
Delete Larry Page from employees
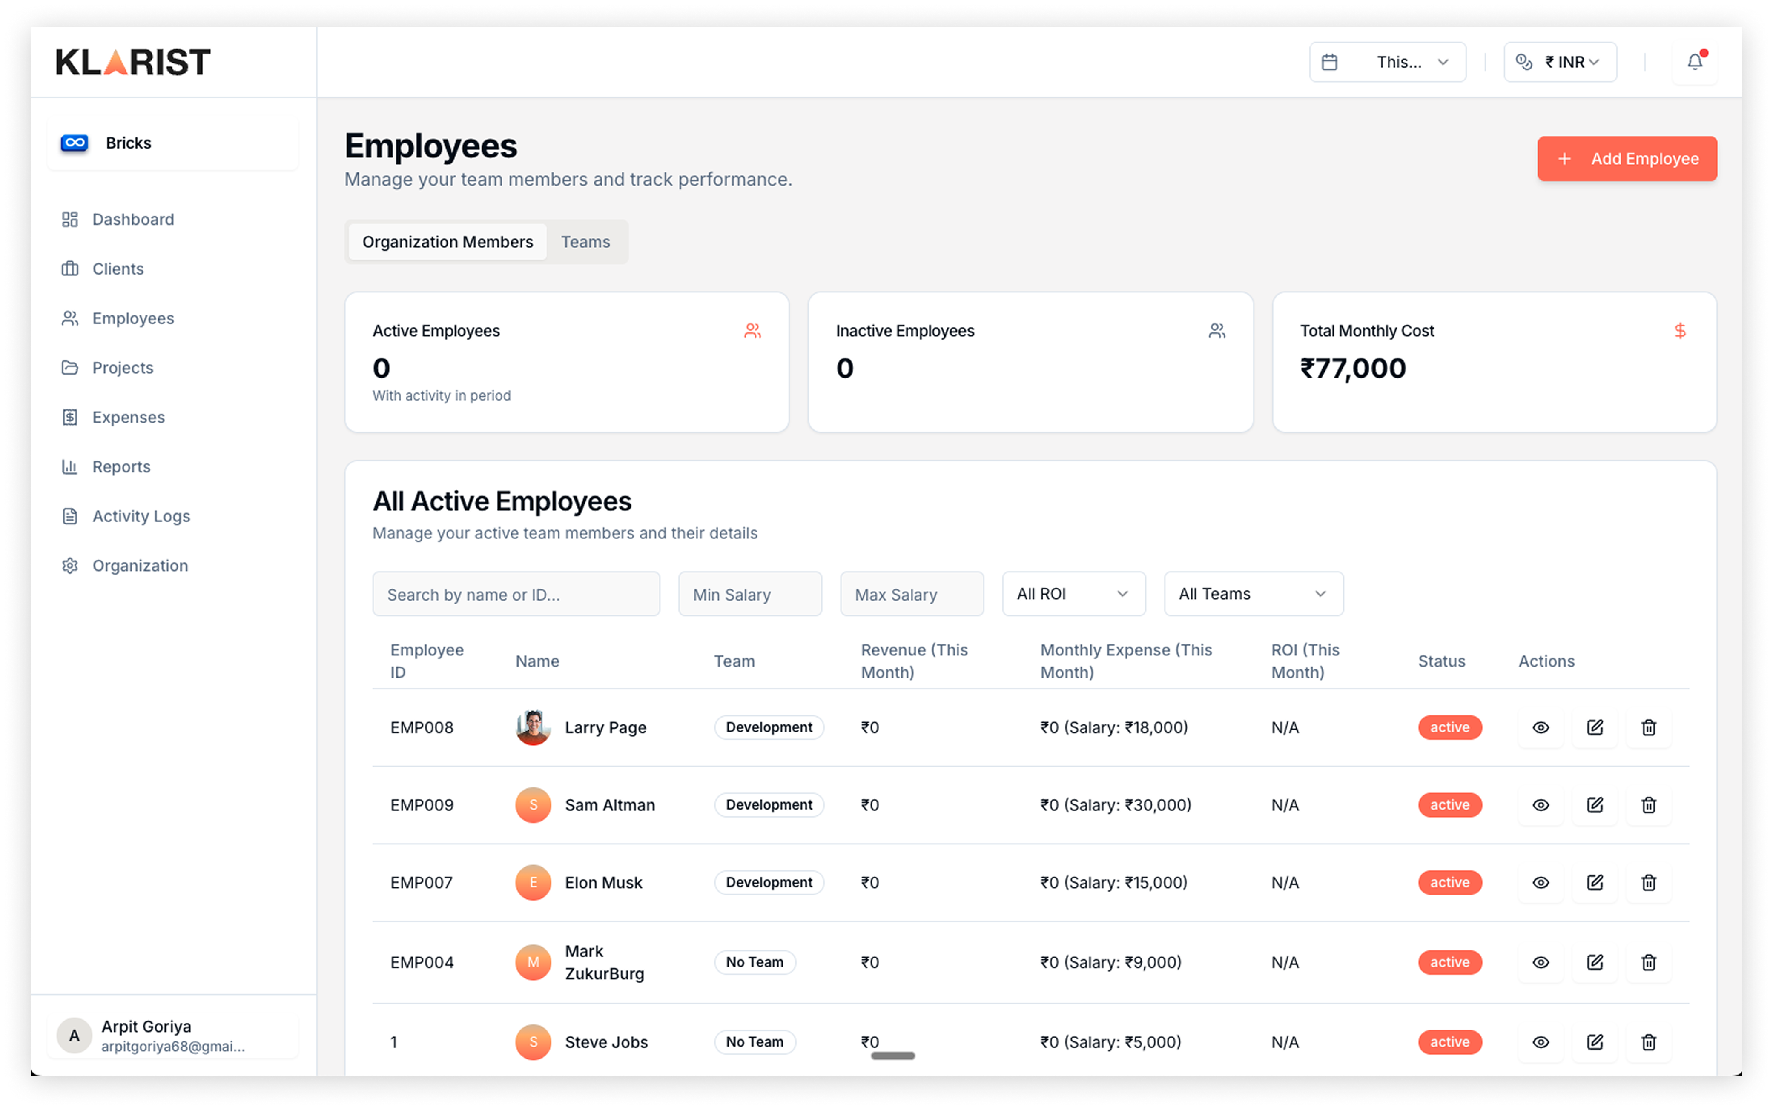coord(1648,727)
